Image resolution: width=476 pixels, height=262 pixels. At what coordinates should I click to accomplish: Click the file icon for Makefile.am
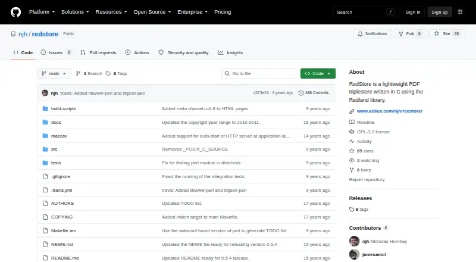(x=45, y=230)
